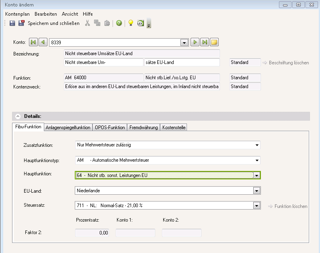Image resolution: width=320 pixels, height=253 pixels.
Task: Click the Standard field in Kontenzweck row
Action: point(245,86)
